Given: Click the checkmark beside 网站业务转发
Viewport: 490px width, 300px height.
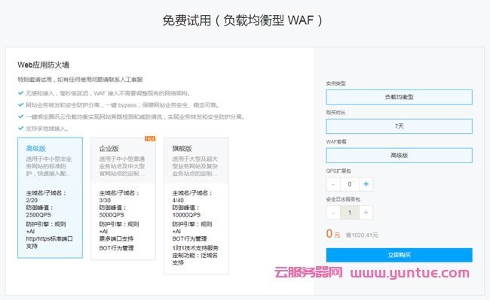Looking at the screenshot, I should click(x=20, y=105).
